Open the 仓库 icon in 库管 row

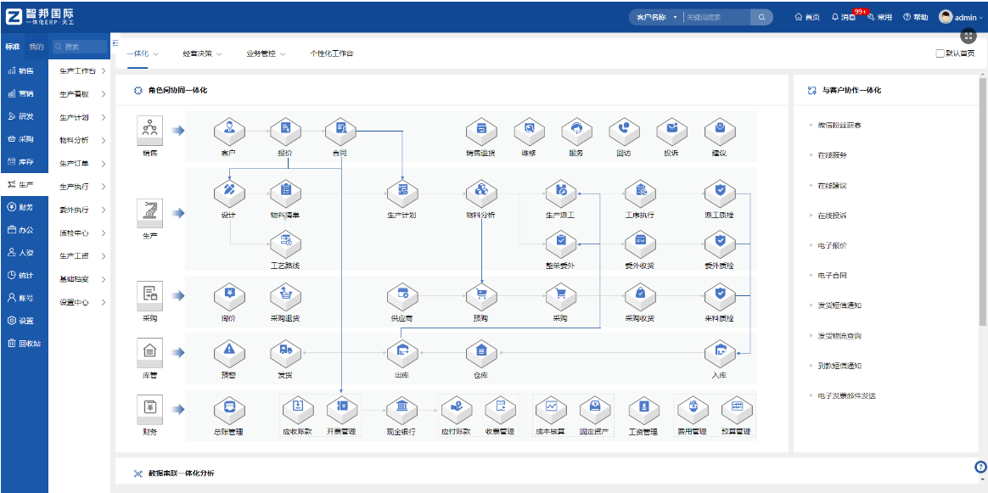click(x=481, y=350)
